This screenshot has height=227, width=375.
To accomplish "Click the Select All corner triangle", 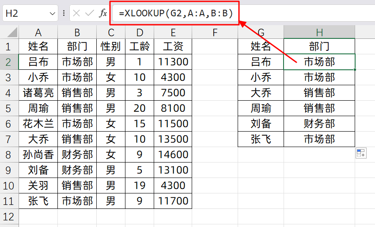I will 12,32.
